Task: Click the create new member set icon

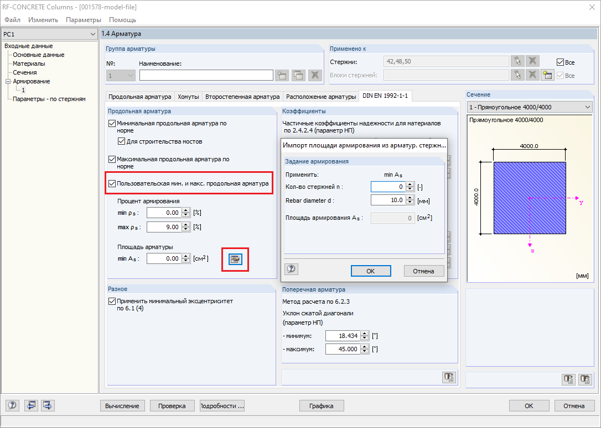Action: point(547,75)
